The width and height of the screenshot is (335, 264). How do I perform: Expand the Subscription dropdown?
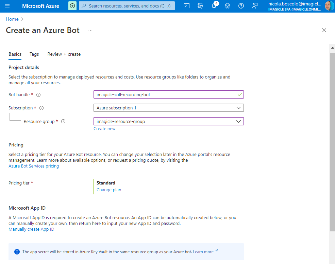[x=168, y=108]
